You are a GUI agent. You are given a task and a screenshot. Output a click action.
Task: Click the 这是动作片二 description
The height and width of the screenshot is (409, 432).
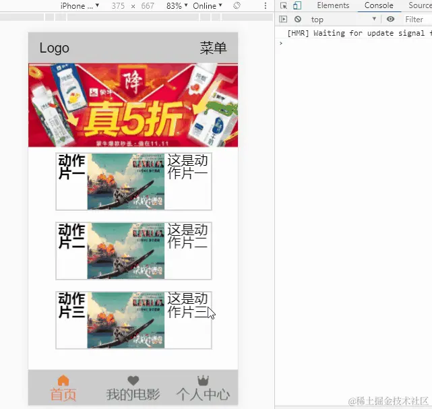(x=187, y=237)
